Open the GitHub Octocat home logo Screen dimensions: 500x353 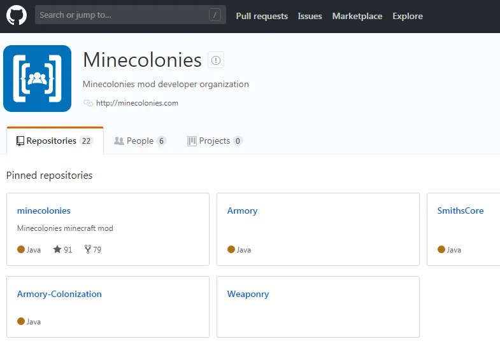click(17, 15)
